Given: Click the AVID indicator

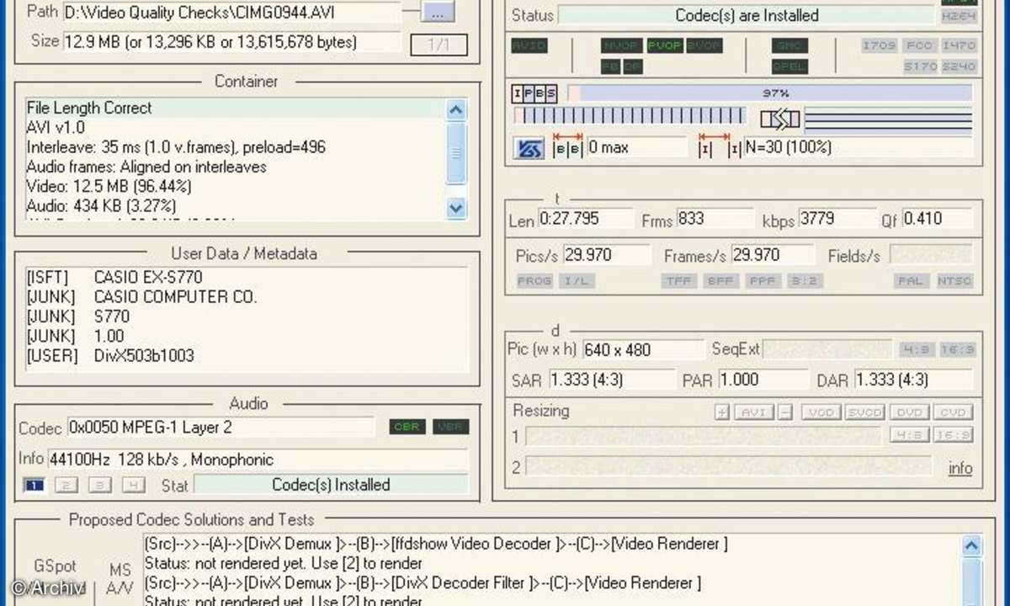Looking at the screenshot, I should click(529, 45).
